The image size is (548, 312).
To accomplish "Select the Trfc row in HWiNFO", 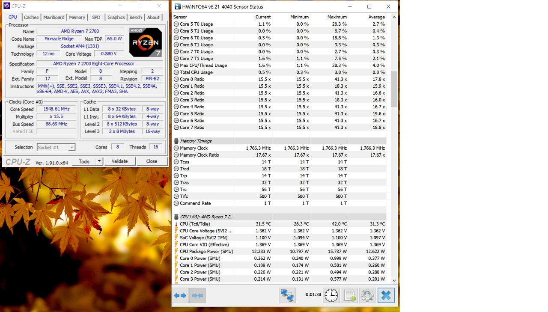I will tap(280, 196).
